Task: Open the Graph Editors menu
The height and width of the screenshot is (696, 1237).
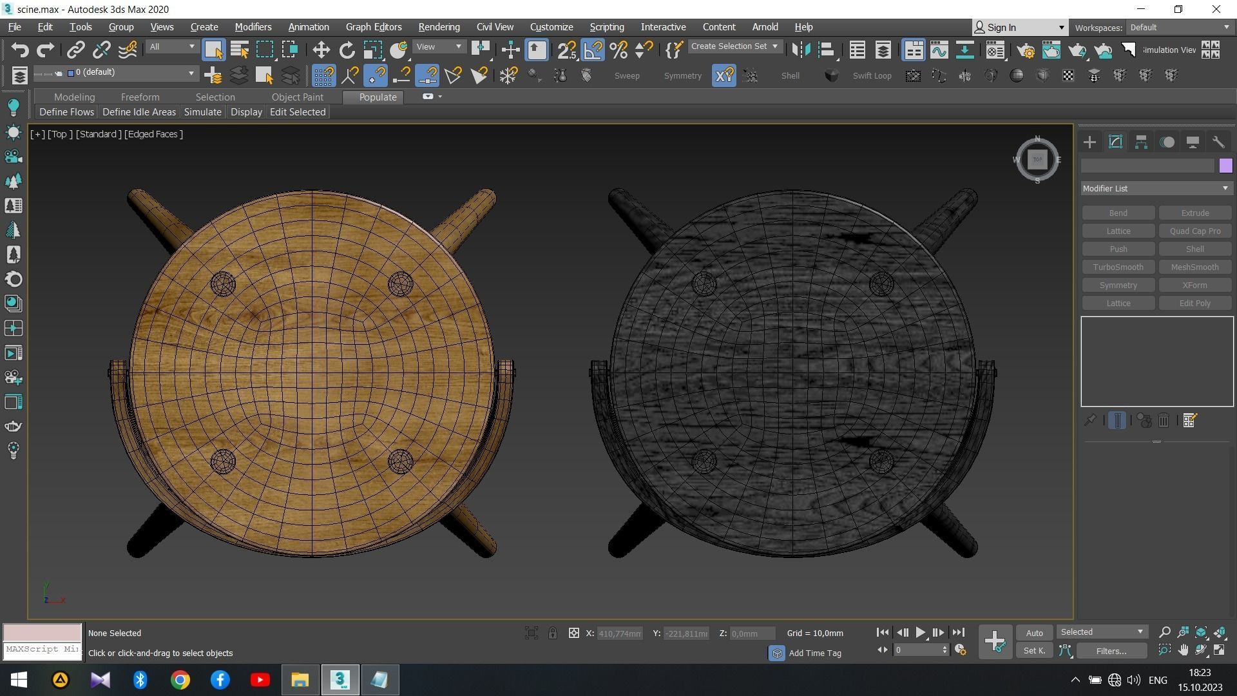Action: coord(373,27)
